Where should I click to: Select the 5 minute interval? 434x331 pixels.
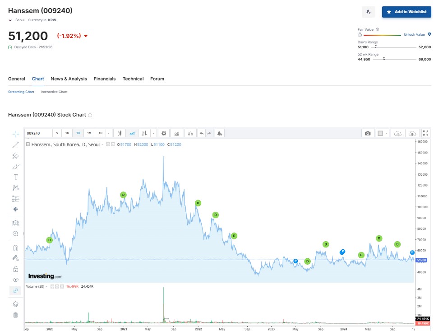point(57,133)
